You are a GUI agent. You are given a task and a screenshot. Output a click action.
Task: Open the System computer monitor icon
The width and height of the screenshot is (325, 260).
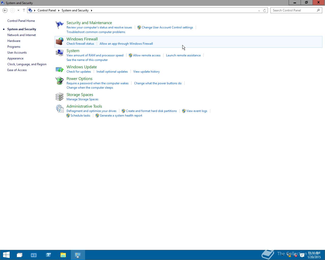(x=60, y=53)
